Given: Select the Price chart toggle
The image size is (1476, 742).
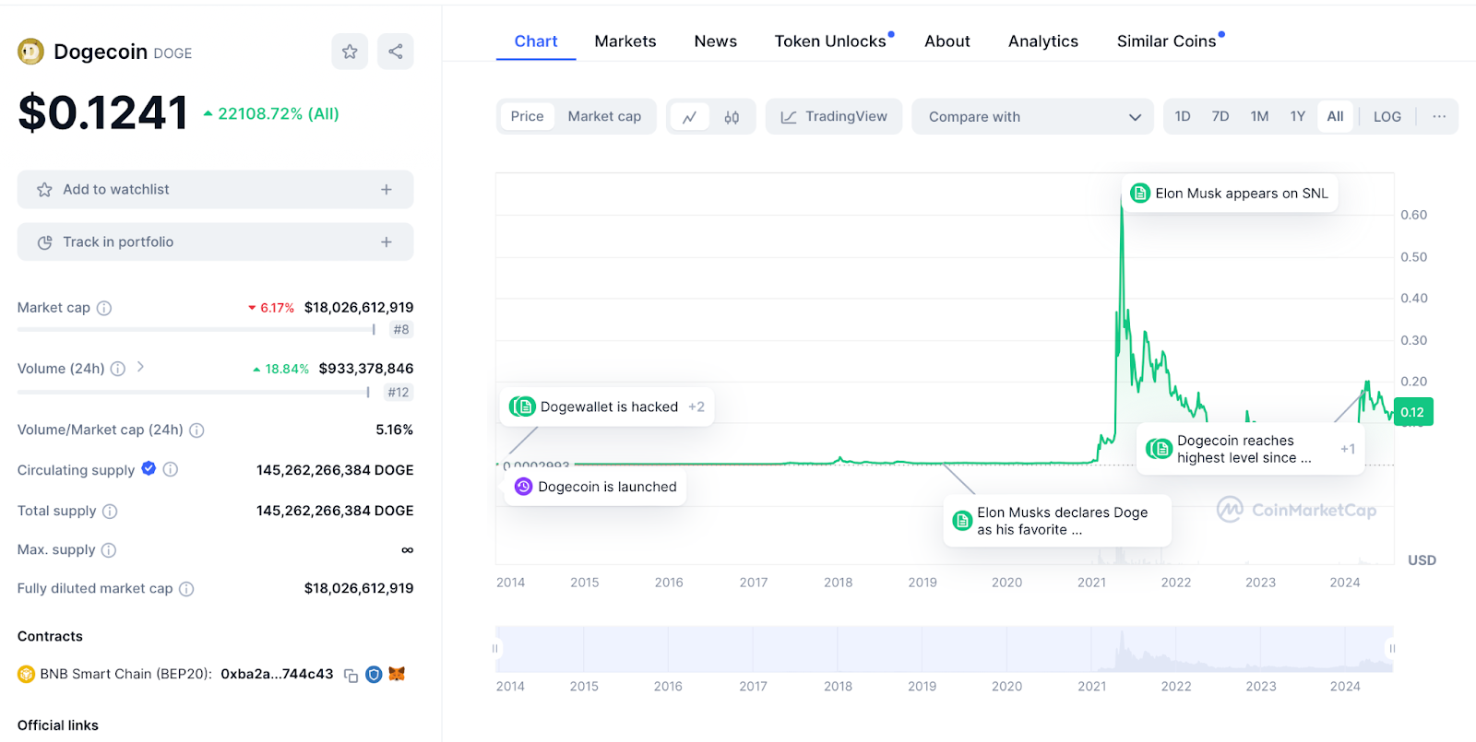Looking at the screenshot, I should click(528, 116).
